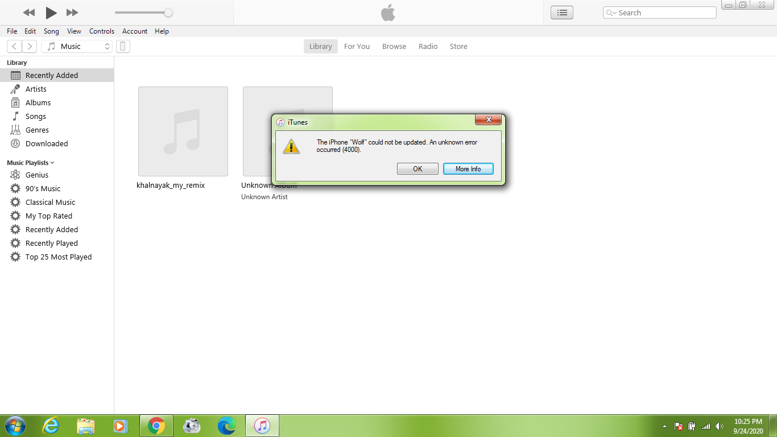Open Google Chrome from the taskbar
This screenshot has height=437, width=777.
[156, 426]
